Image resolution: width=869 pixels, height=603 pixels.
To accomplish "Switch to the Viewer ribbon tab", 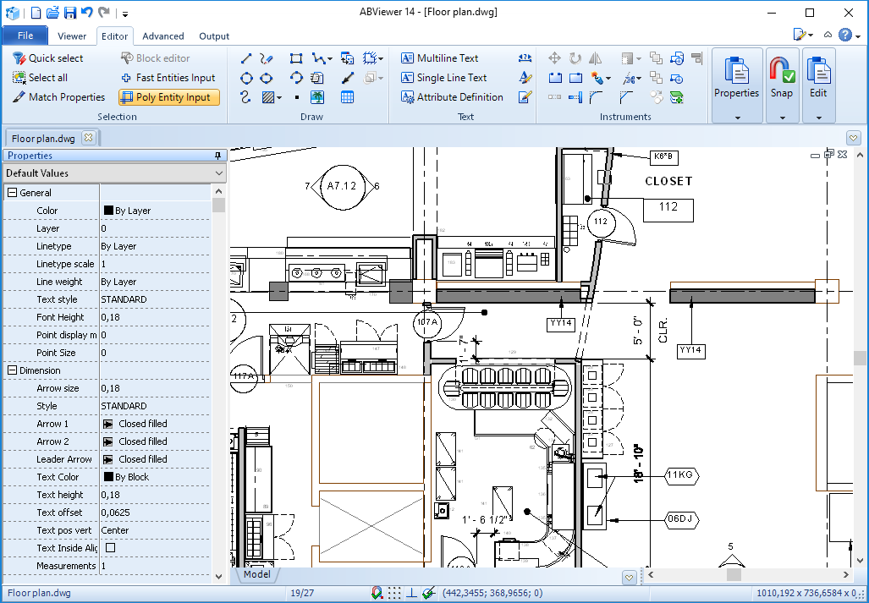I will (72, 36).
